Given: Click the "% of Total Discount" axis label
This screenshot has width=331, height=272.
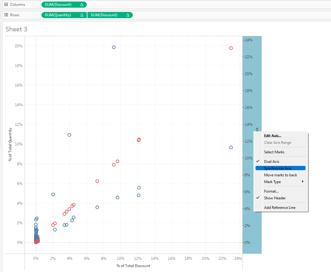Looking at the screenshot, I should (x=133, y=266).
